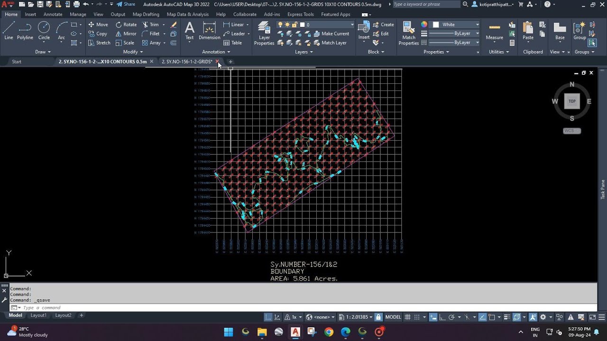Image resolution: width=607 pixels, height=341 pixels.
Task: Click the Plot (print) icon
Action: coord(77,4)
